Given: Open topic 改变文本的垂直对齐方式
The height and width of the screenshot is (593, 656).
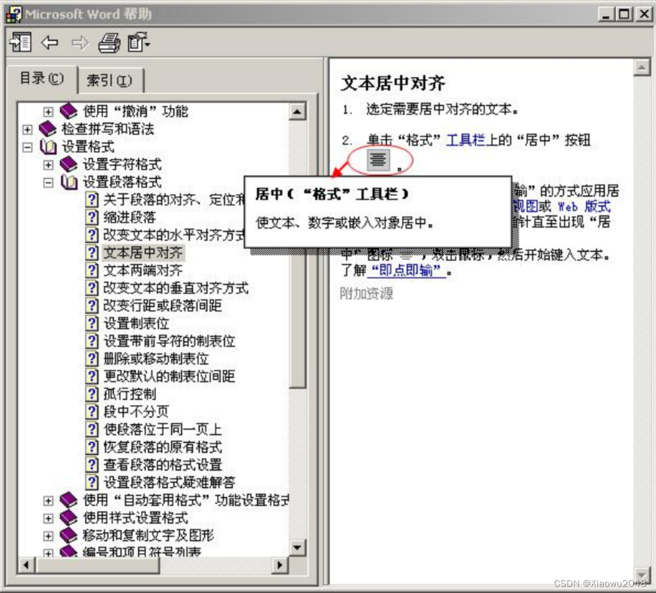Looking at the screenshot, I should point(176,288).
